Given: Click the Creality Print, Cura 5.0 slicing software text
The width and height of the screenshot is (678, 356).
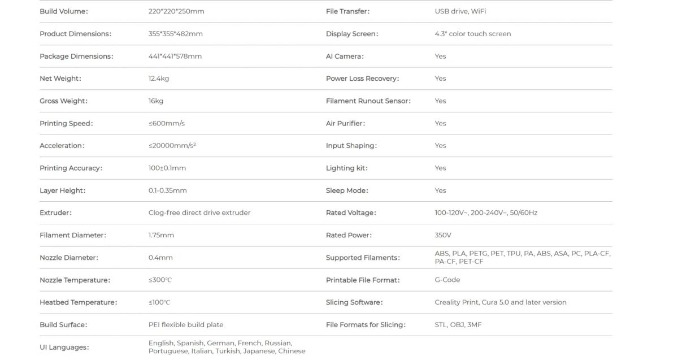Looking at the screenshot, I should 501,302.
